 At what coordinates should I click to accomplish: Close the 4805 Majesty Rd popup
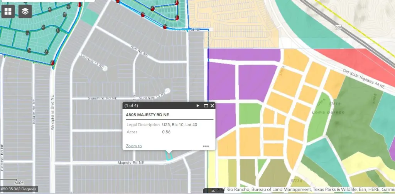pyautogui.click(x=212, y=105)
